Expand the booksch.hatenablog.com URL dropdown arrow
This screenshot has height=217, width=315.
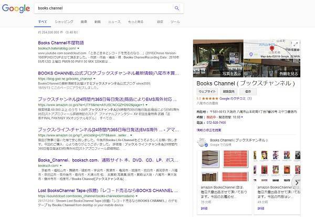click(x=78, y=48)
